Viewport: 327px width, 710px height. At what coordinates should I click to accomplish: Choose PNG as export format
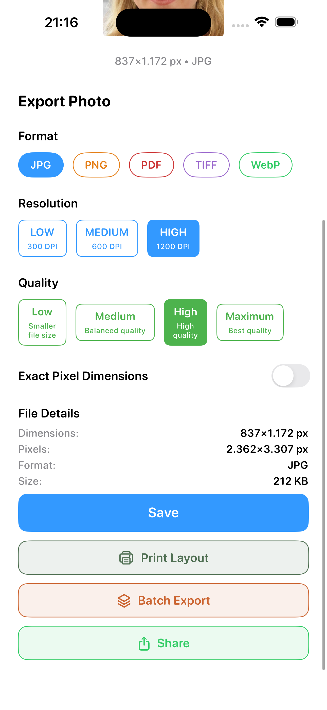coord(96,165)
